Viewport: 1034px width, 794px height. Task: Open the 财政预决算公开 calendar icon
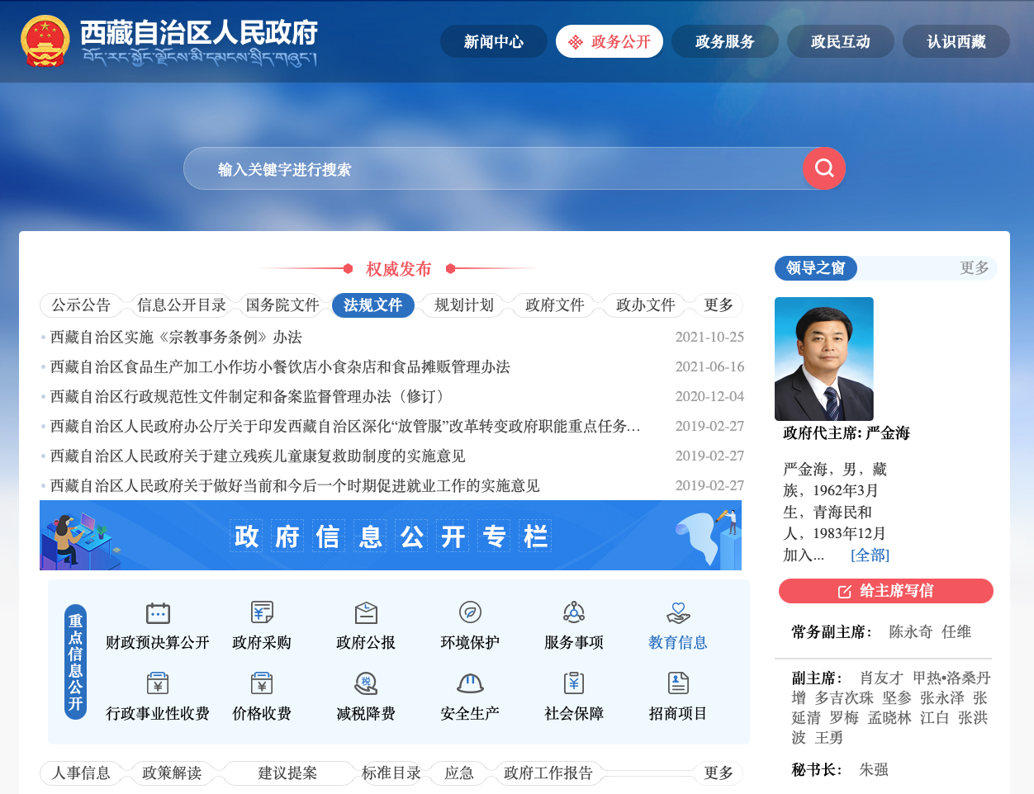click(x=158, y=613)
